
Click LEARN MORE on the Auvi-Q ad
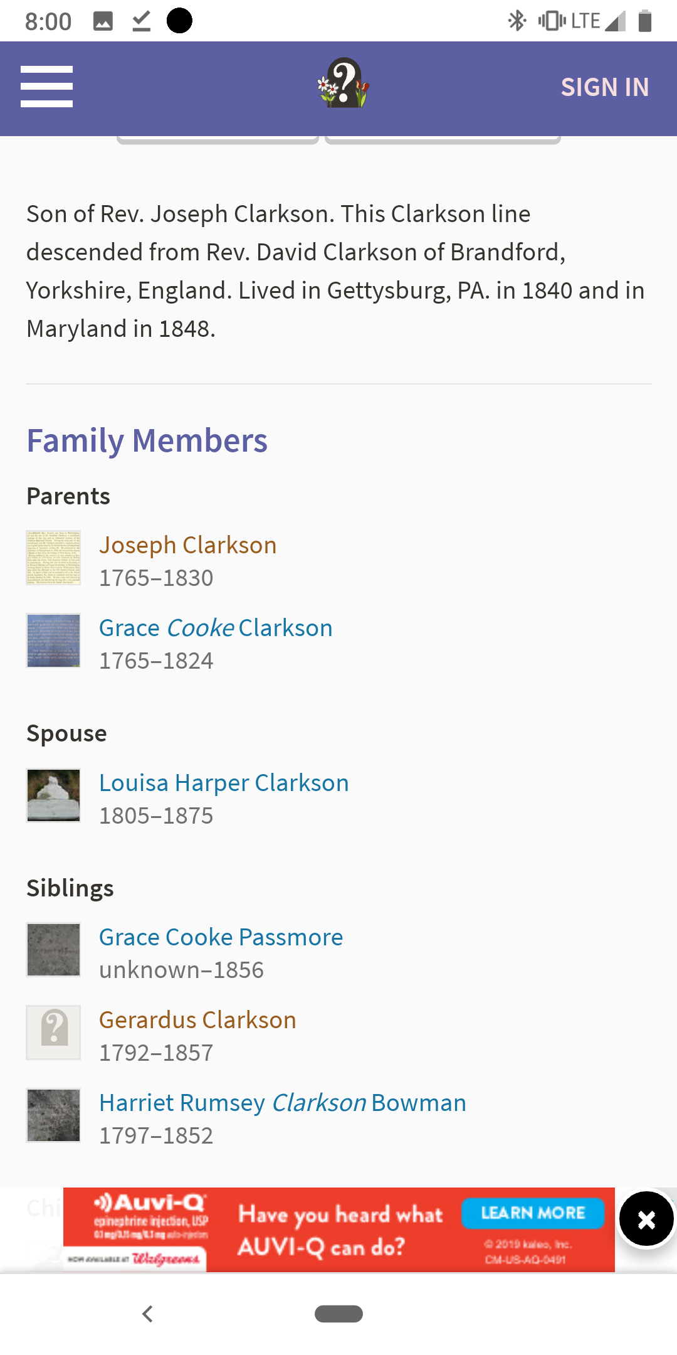click(533, 1213)
